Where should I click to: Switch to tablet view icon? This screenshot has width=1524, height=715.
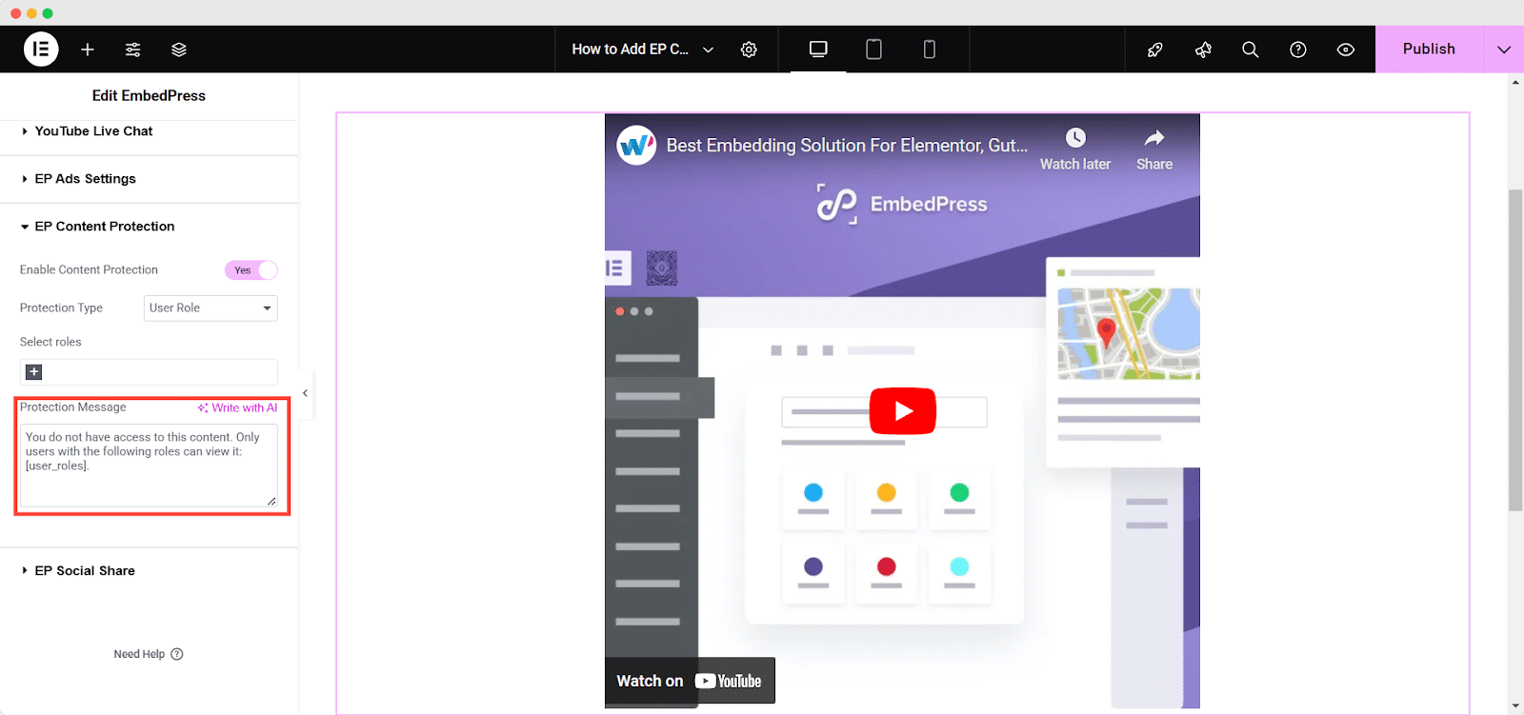[873, 50]
